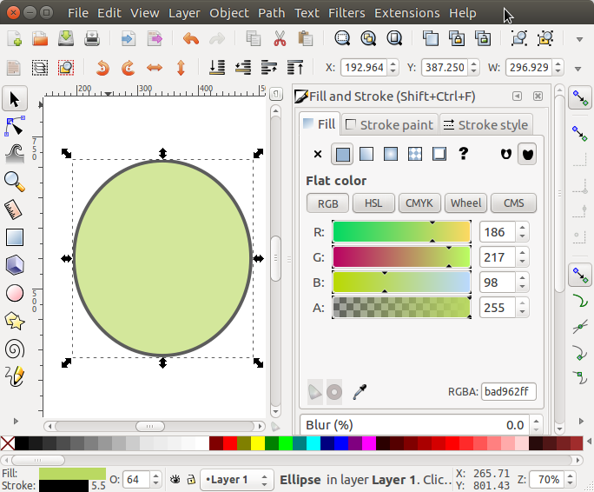
Task: Select the flat color fill type
Action: (343, 154)
